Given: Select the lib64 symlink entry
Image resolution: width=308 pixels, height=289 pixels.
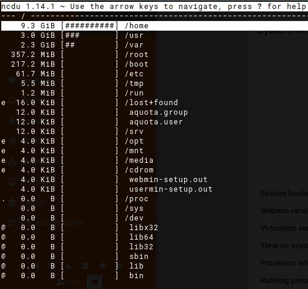Looking at the screenshot, I should click(x=141, y=237).
